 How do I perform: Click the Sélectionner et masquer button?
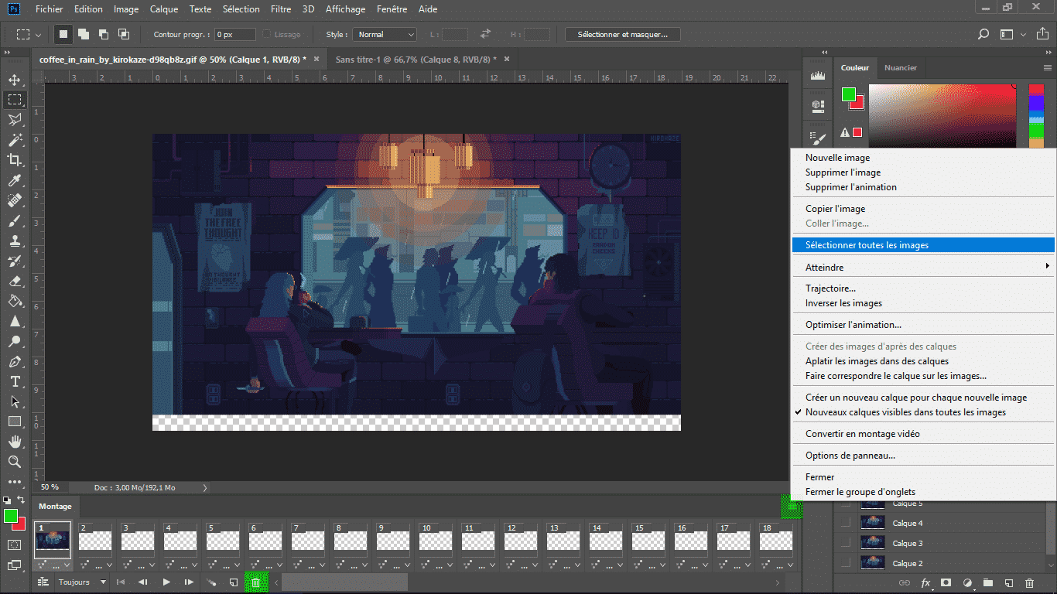622,34
